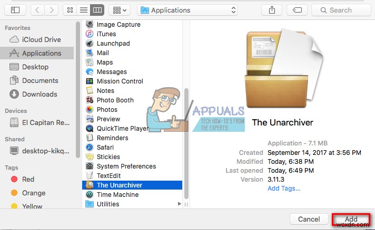Viewport: 375px width, 230px height.
Task: Click the Share toolbar button
Action: (272, 11)
